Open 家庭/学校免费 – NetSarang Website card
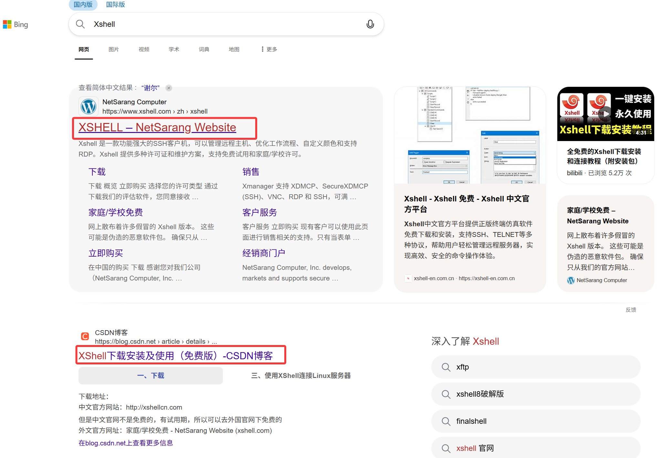This screenshot has width=672, height=458. [x=598, y=216]
